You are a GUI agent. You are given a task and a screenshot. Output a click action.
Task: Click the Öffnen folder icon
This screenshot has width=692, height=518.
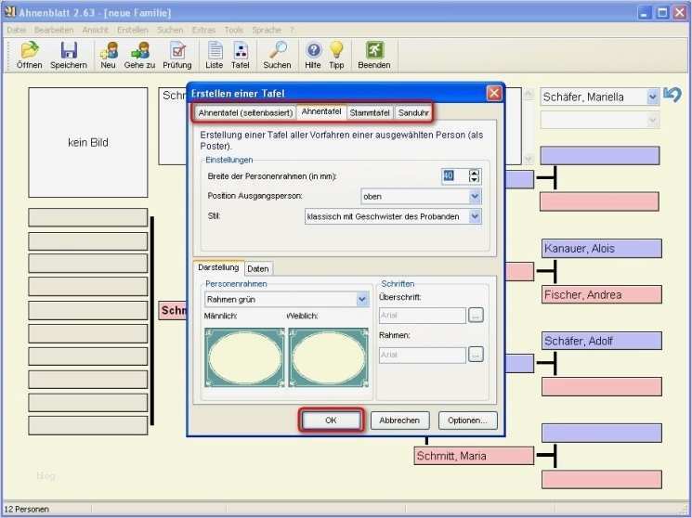[29, 50]
